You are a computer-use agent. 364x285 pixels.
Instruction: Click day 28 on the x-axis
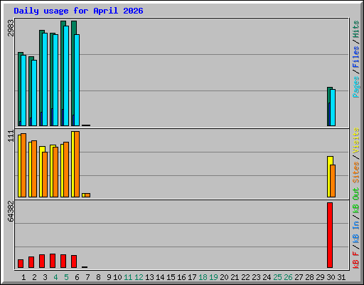(x=309, y=277)
